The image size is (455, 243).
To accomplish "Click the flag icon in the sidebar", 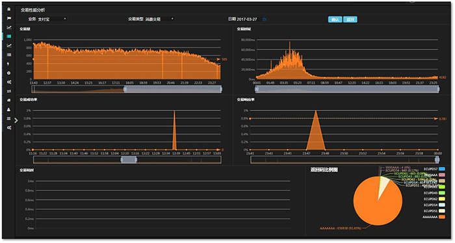I will (x=9, y=18).
